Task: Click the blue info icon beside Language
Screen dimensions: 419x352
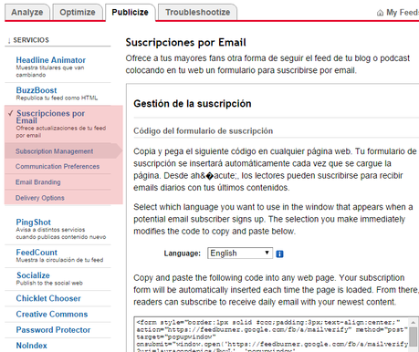Action: (x=279, y=254)
